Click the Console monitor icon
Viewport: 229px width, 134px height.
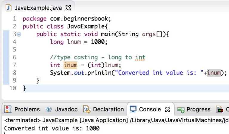click(133, 109)
